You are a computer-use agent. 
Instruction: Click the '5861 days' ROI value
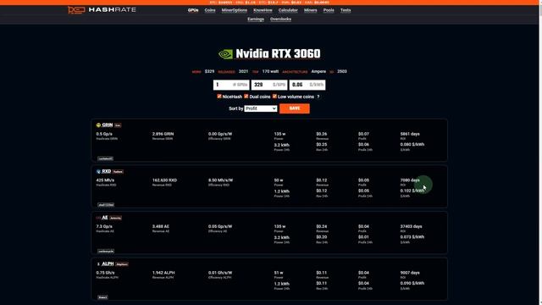coord(410,134)
